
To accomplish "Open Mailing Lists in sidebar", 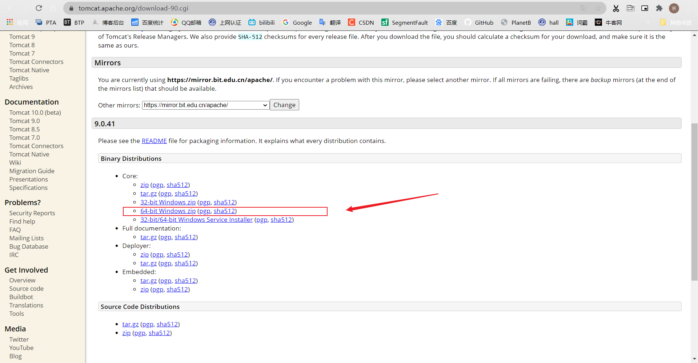I will pyautogui.click(x=27, y=238).
